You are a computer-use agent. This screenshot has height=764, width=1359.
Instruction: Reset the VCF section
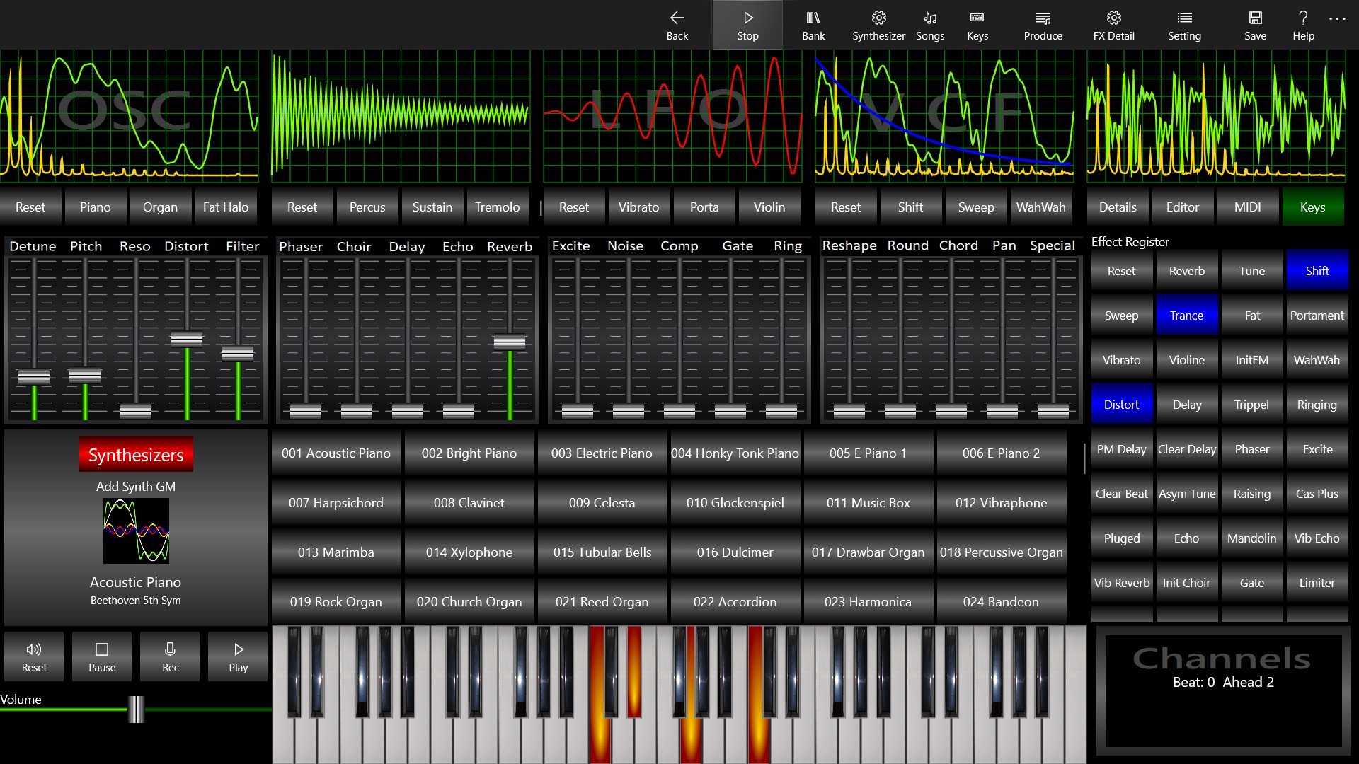tap(845, 207)
